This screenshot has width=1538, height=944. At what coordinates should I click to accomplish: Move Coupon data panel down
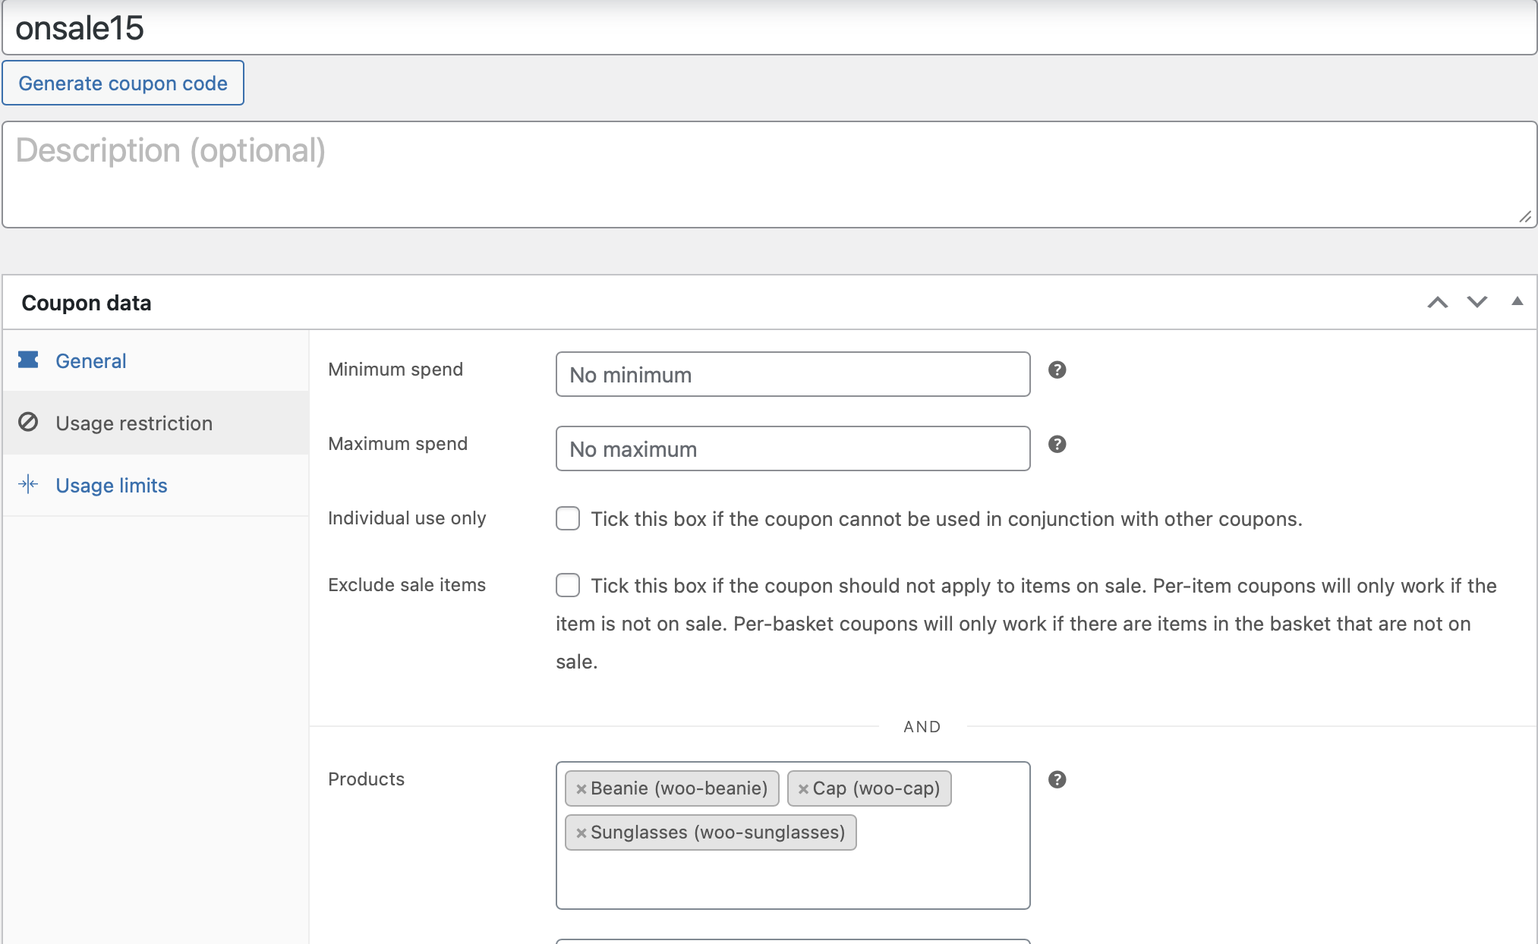pyautogui.click(x=1477, y=302)
